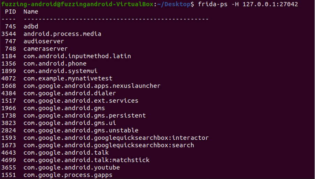This screenshot has width=315, height=179.
Task: Click the googlequicksearchbox:interactor entry
Action: pyautogui.click(x=116, y=138)
